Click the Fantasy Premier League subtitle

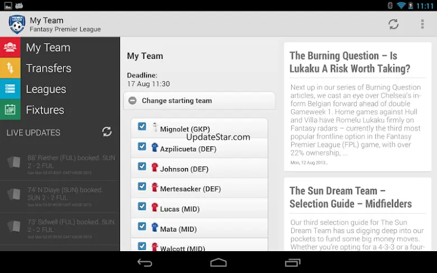pos(65,29)
